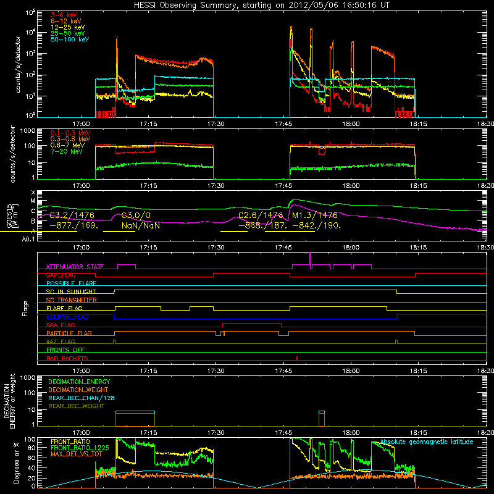Screen dimensions: 494x494
Task: Click the yellow SC_IN_SUNLIGHT flag label
Action: click(x=71, y=291)
